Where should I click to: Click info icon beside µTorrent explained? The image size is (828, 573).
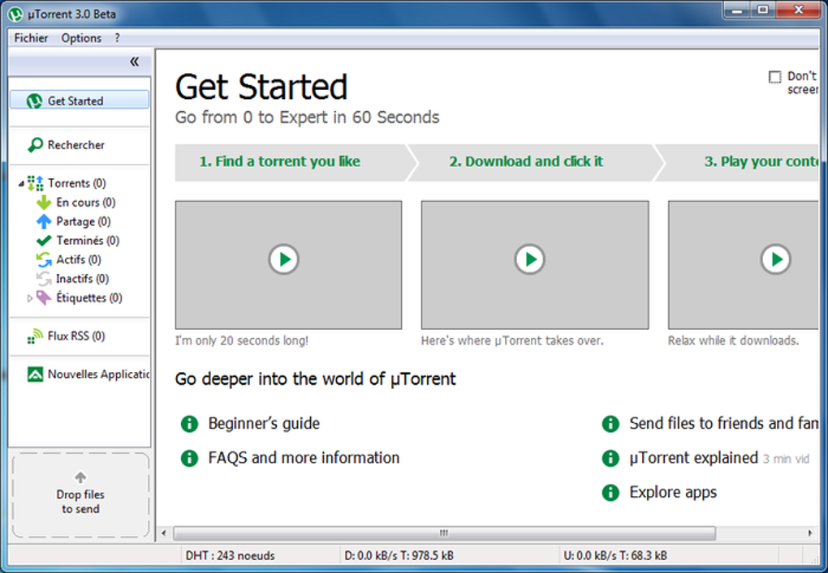[610, 458]
